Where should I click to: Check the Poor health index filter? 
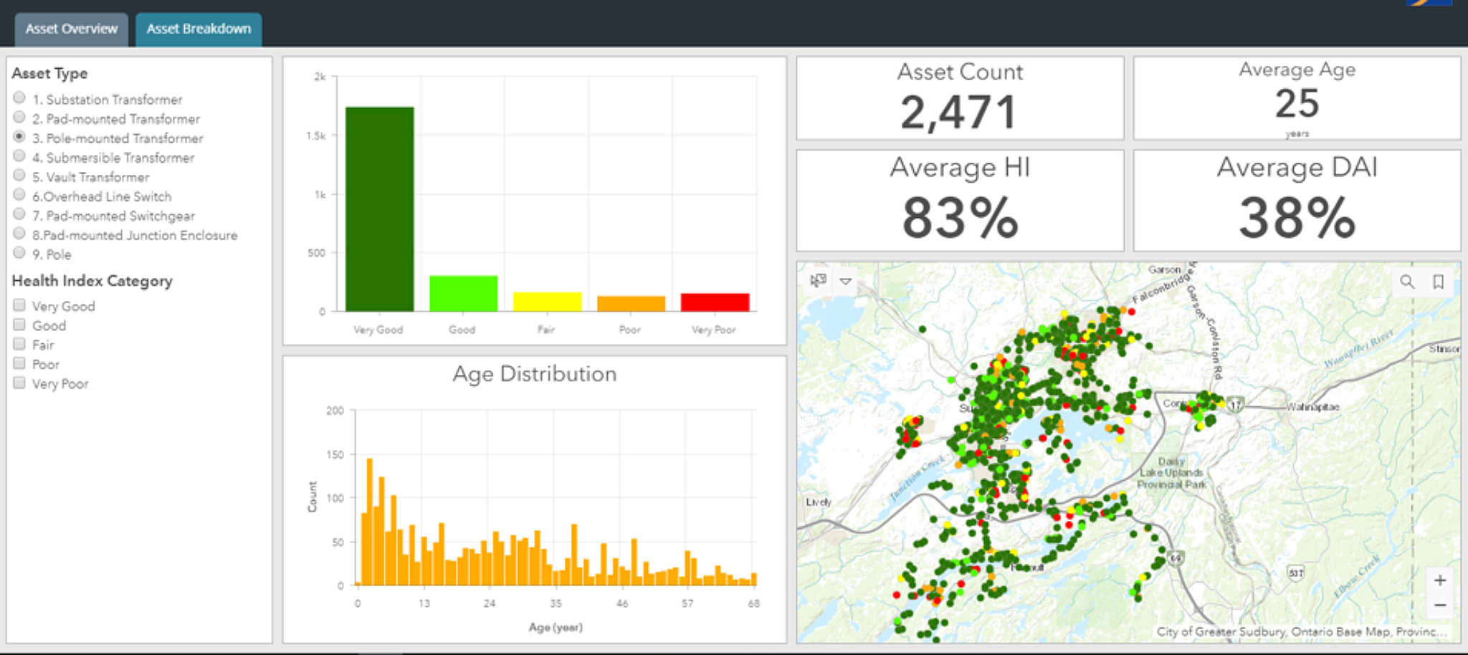click(19, 362)
